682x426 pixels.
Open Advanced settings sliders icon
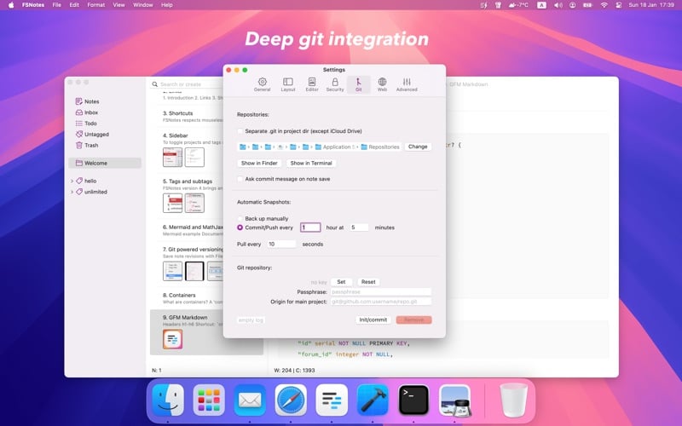pyautogui.click(x=407, y=83)
